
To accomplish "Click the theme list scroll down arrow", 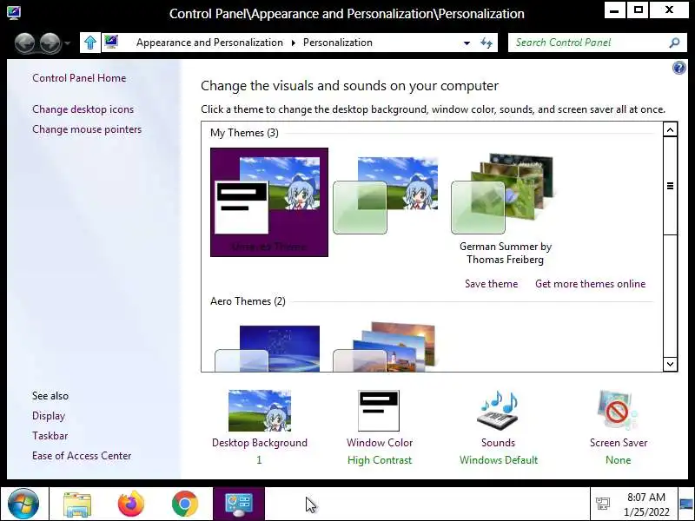I will [x=670, y=364].
